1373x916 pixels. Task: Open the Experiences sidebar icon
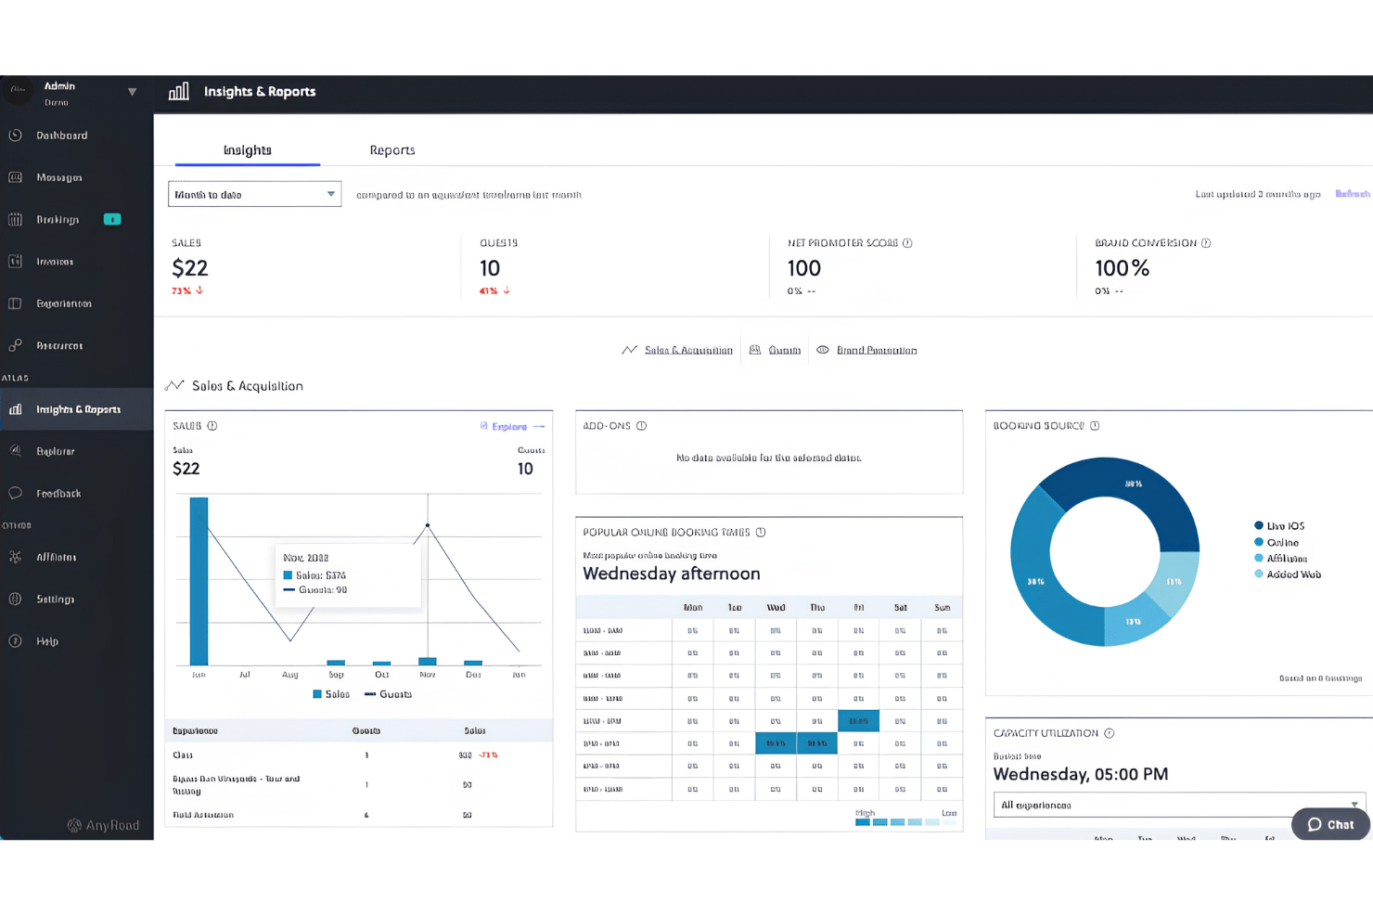pos(16,303)
